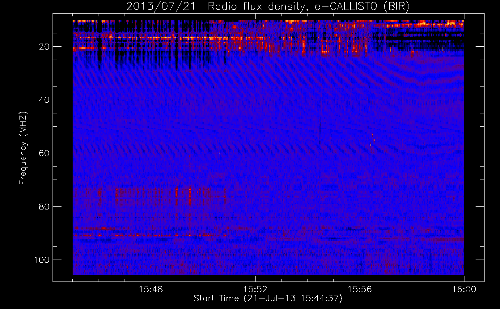
Task: Click the 100 frequency tick label
Action: 42,260
